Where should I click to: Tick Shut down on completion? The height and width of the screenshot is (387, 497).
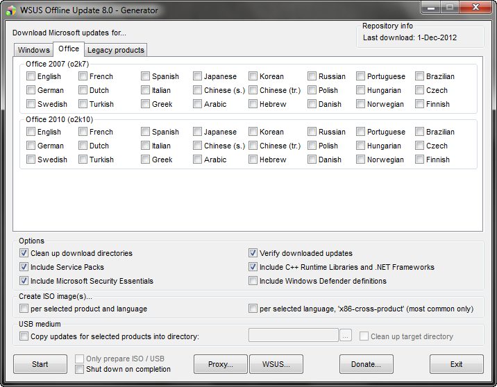[x=79, y=369]
